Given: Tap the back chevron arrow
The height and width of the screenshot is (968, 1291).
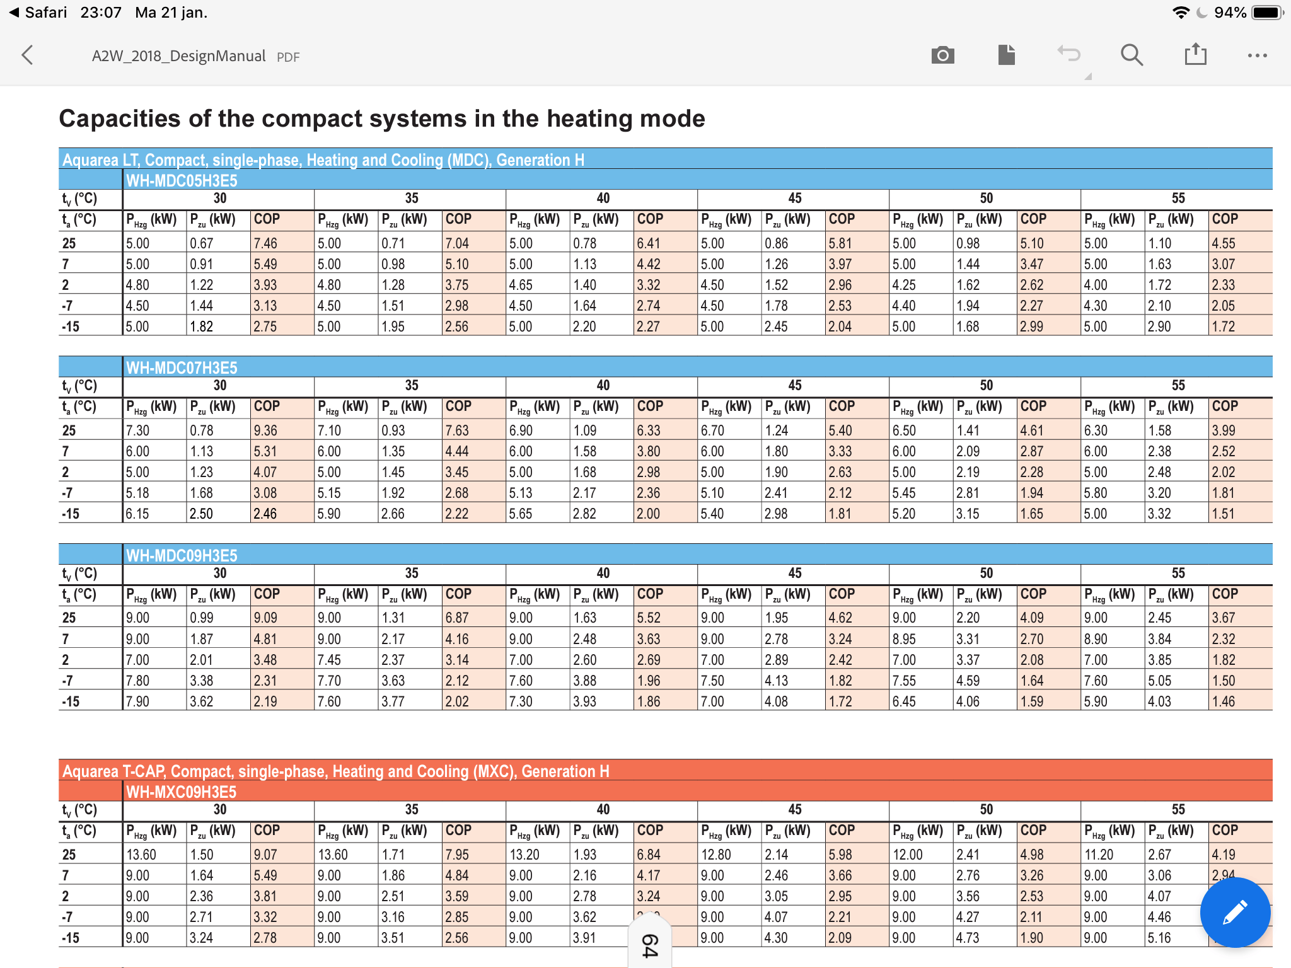Looking at the screenshot, I should pyautogui.click(x=27, y=55).
